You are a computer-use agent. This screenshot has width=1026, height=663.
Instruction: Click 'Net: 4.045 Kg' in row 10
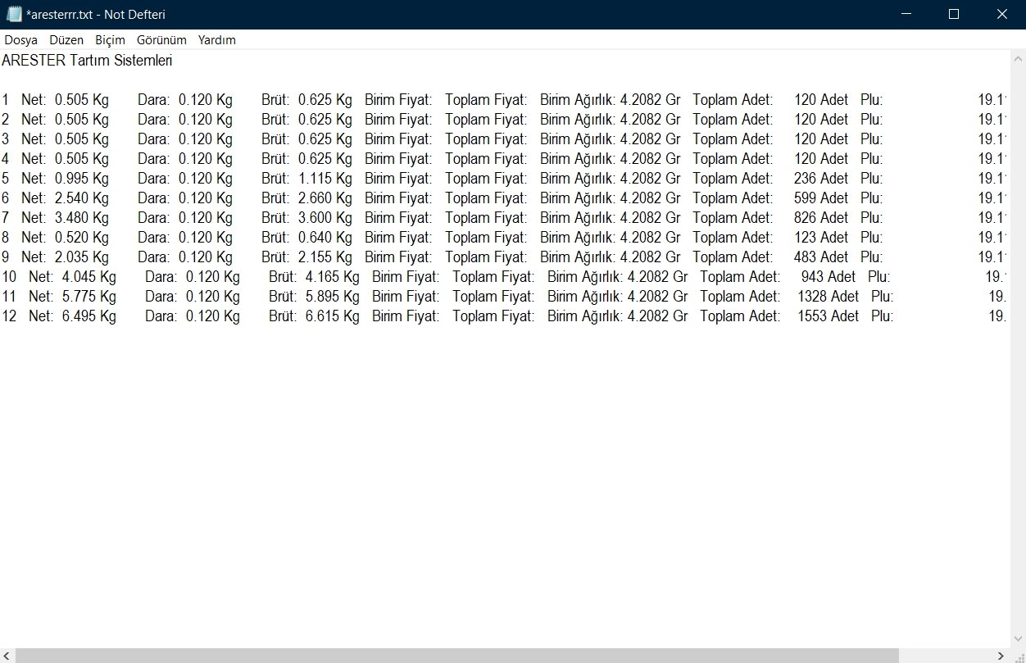pyautogui.click(x=72, y=276)
